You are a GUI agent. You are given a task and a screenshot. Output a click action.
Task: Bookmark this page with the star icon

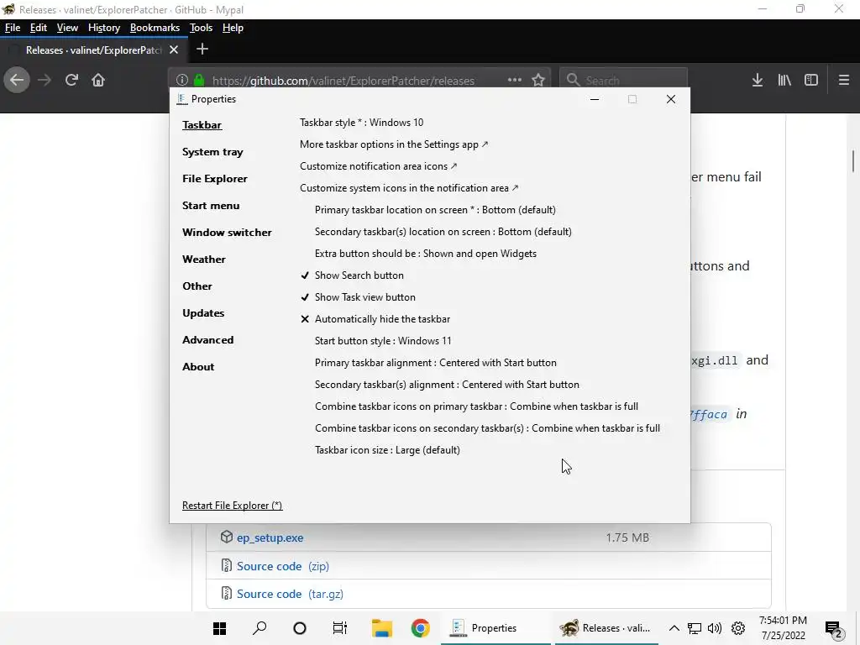click(538, 80)
